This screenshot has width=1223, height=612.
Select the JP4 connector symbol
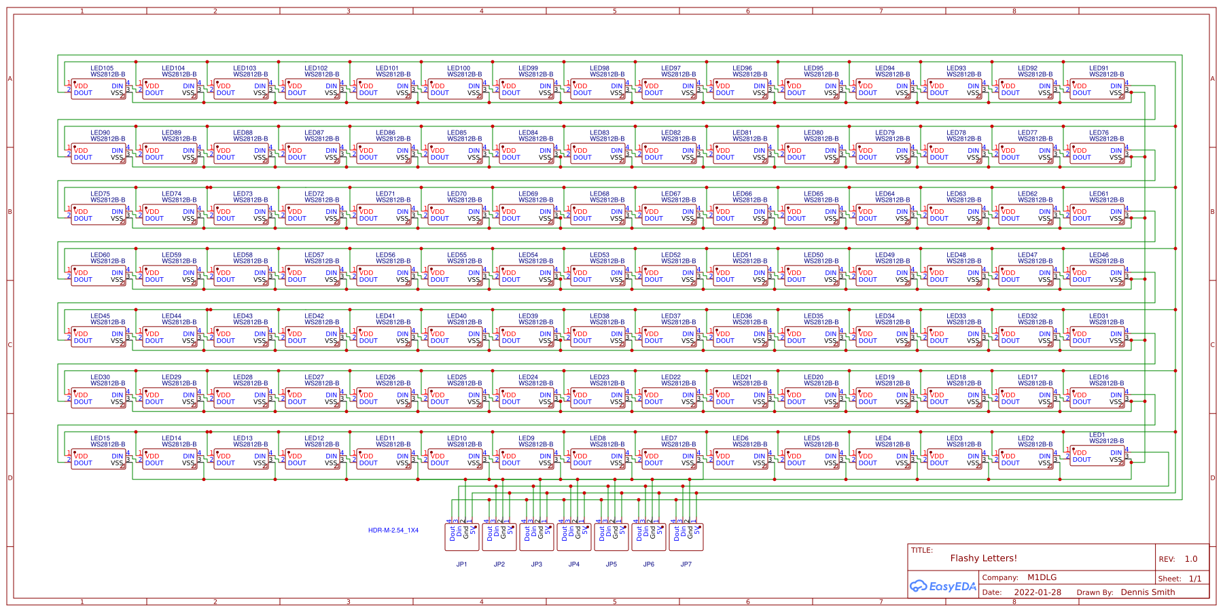pyautogui.click(x=574, y=535)
